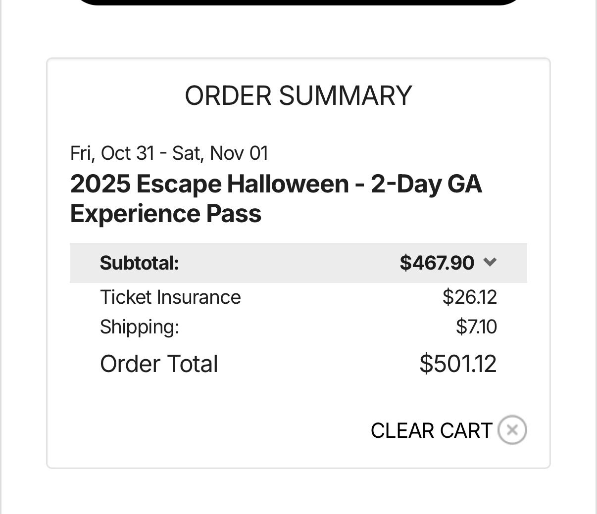Viewport: 597px width, 514px height.
Task: Click the $7.10 shipping cost
Action: [476, 327]
